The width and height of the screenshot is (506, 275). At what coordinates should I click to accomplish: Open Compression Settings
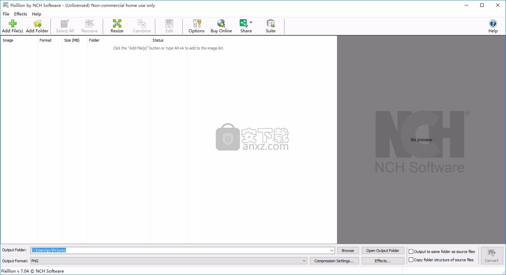click(x=334, y=261)
